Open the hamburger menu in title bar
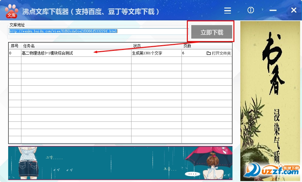This screenshot has height=182, width=302. pos(227,11)
